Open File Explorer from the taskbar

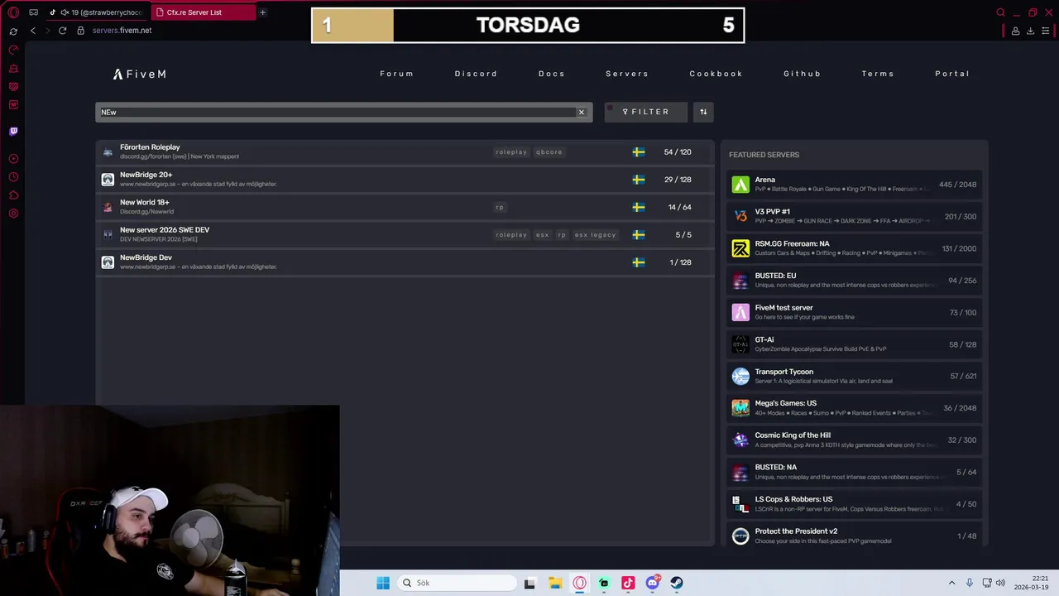(x=555, y=583)
